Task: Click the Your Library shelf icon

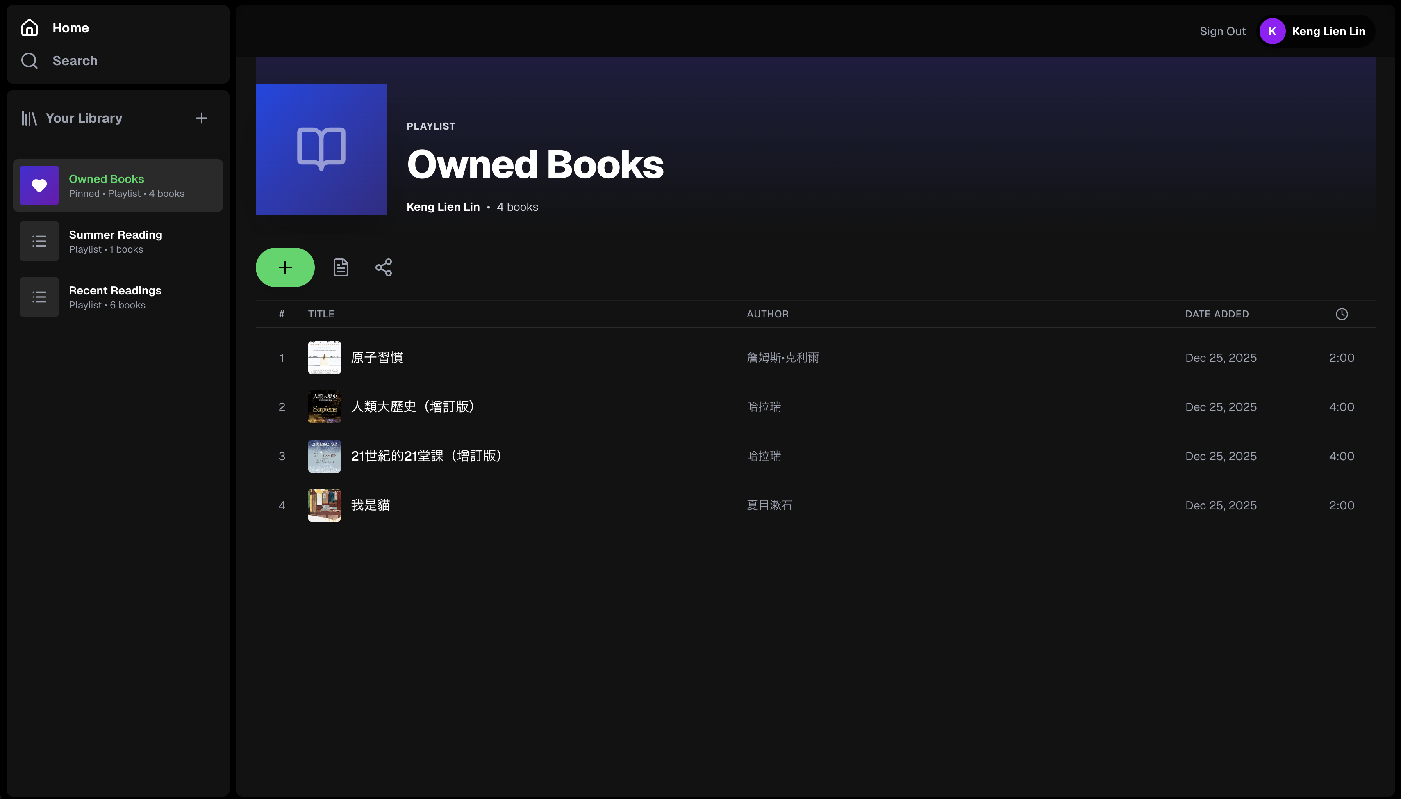Action: (x=29, y=118)
